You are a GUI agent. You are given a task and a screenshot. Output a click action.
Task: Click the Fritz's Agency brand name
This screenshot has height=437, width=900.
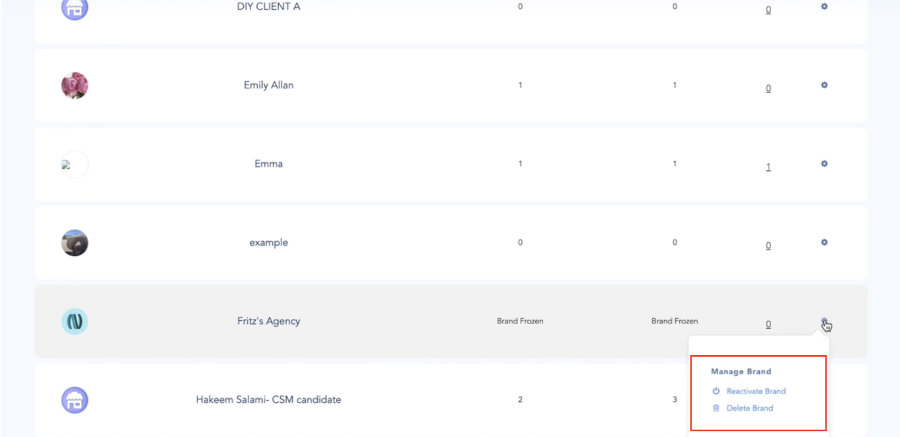268,321
